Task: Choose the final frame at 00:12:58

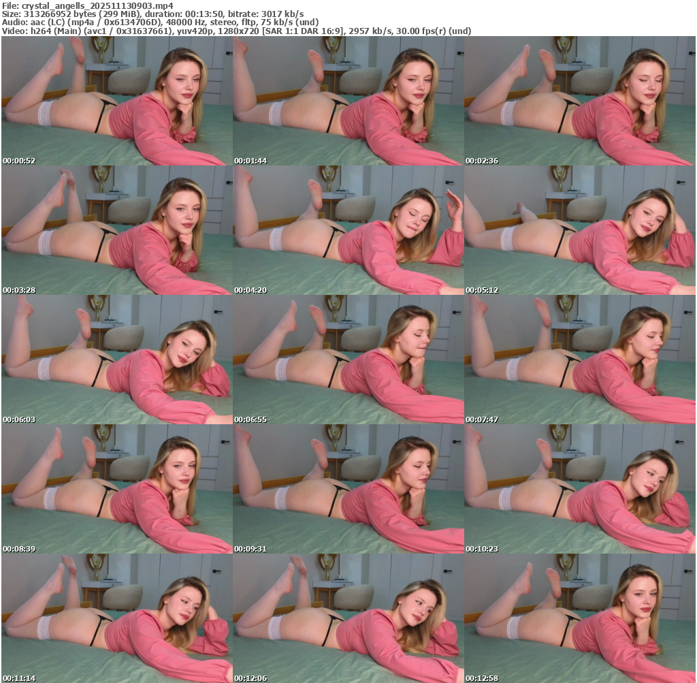Action: click(579, 618)
